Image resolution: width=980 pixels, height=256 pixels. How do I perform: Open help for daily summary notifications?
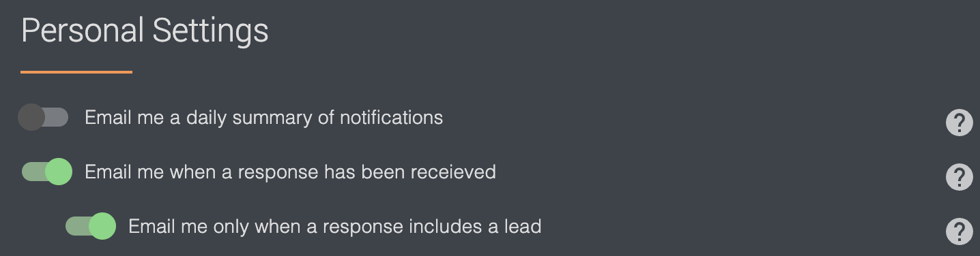pos(959,123)
